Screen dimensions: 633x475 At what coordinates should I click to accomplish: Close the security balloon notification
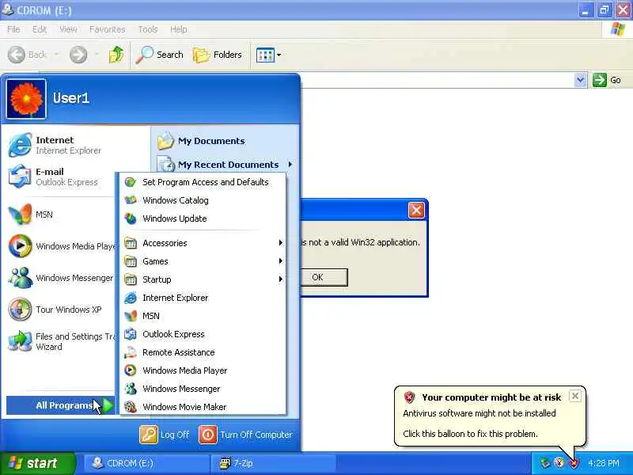coord(575,396)
